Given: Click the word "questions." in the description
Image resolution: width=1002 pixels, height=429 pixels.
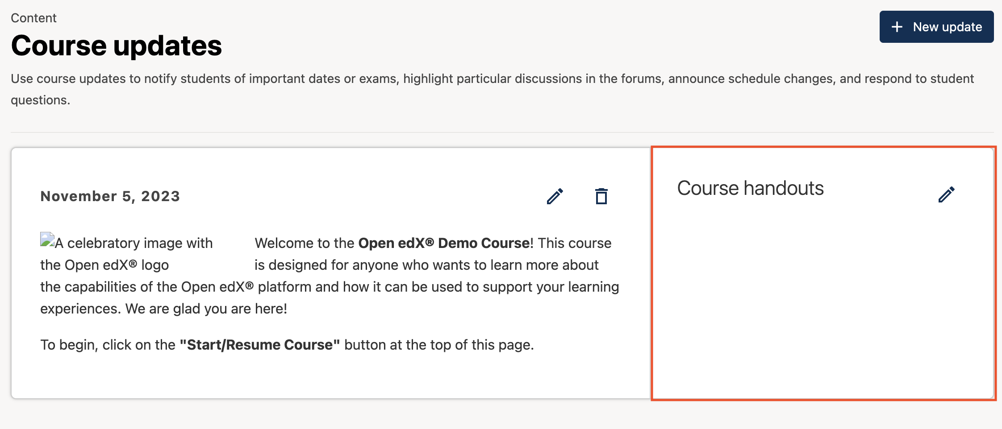Looking at the screenshot, I should pos(40,100).
